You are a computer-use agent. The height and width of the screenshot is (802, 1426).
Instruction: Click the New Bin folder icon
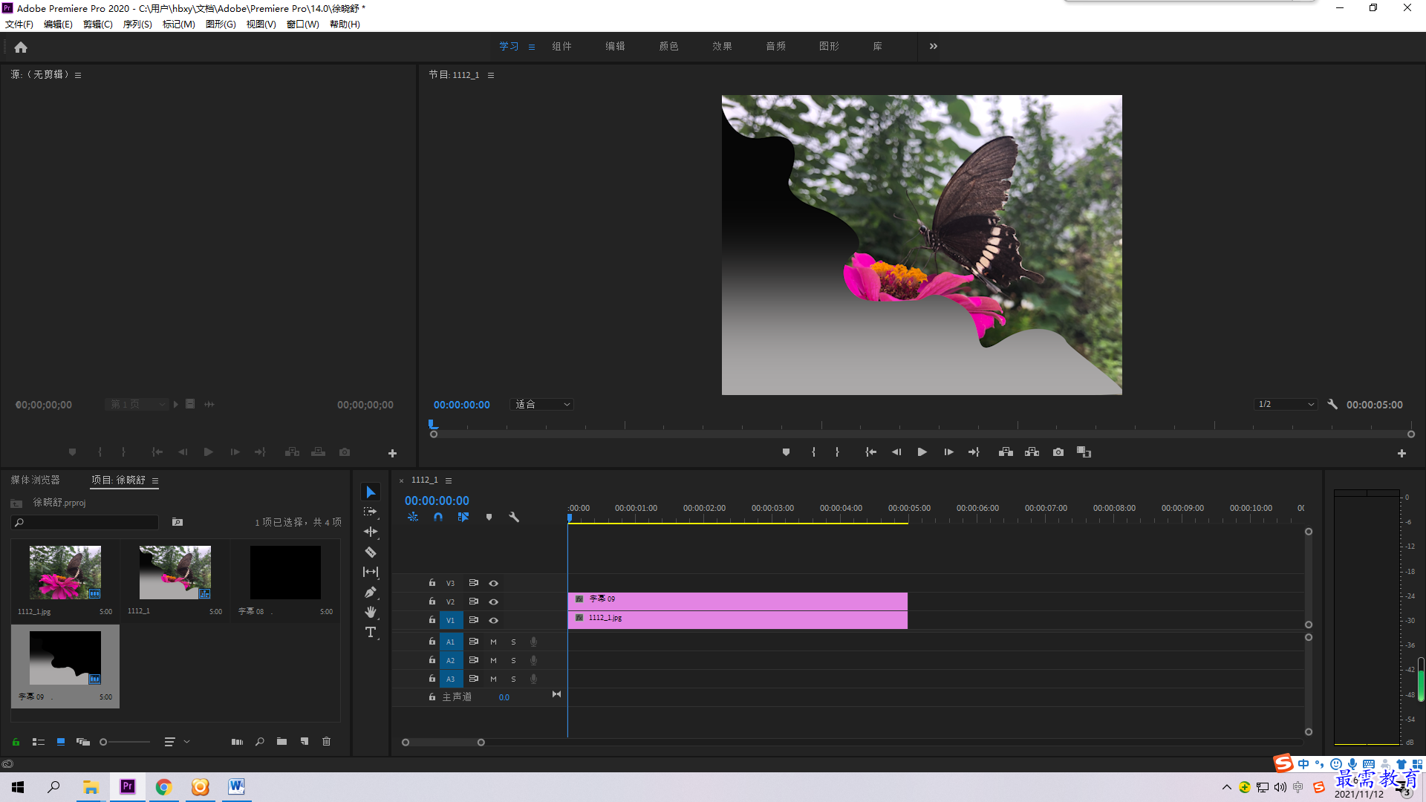click(281, 741)
